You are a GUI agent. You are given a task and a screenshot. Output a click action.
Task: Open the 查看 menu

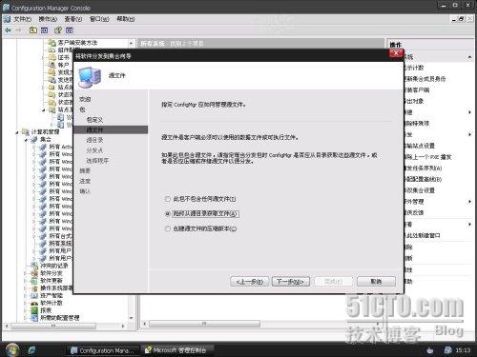73,19
